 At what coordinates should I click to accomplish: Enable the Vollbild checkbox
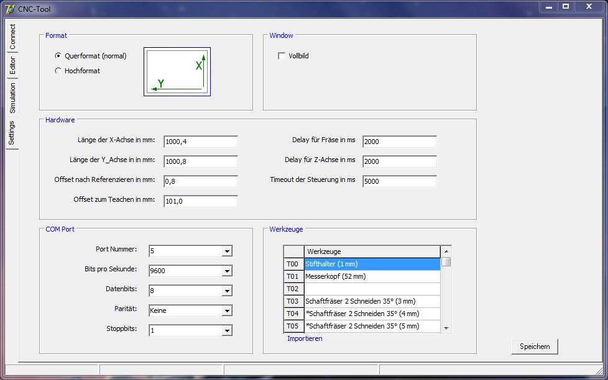[x=282, y=56]
